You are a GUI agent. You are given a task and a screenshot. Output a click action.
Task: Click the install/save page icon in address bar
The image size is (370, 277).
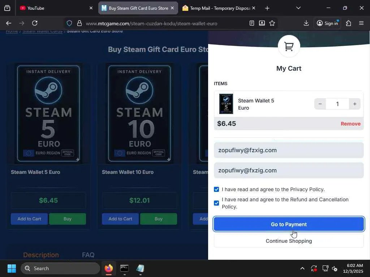(x=262, y=23)
